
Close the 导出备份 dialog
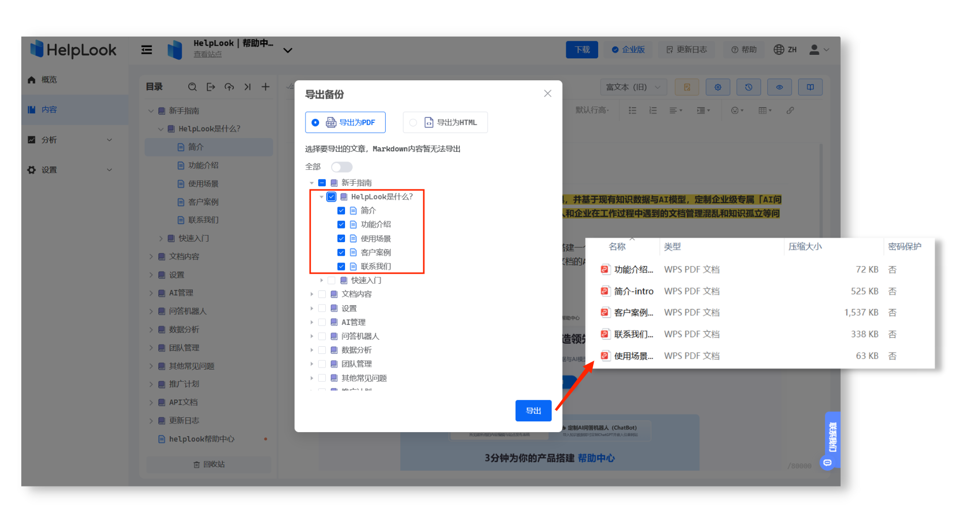tap(547, 93)
